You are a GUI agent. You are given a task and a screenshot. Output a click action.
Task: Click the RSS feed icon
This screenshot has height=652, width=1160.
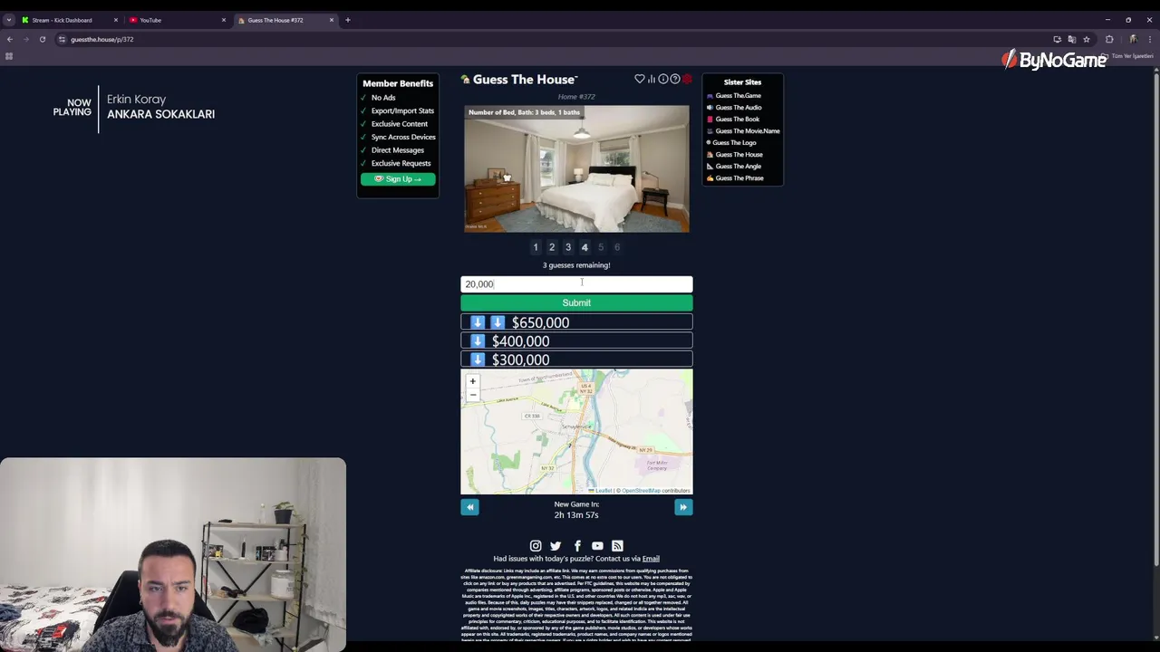pyautogui.click(x=617, y=546)
